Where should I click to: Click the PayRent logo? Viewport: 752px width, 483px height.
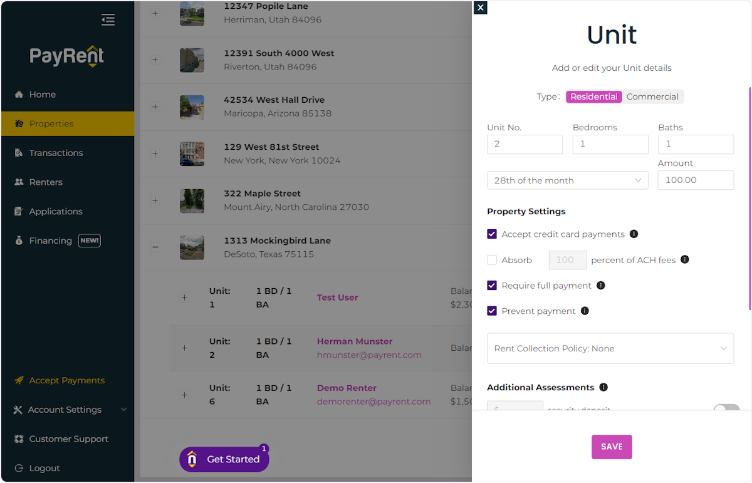coord(67,56)
